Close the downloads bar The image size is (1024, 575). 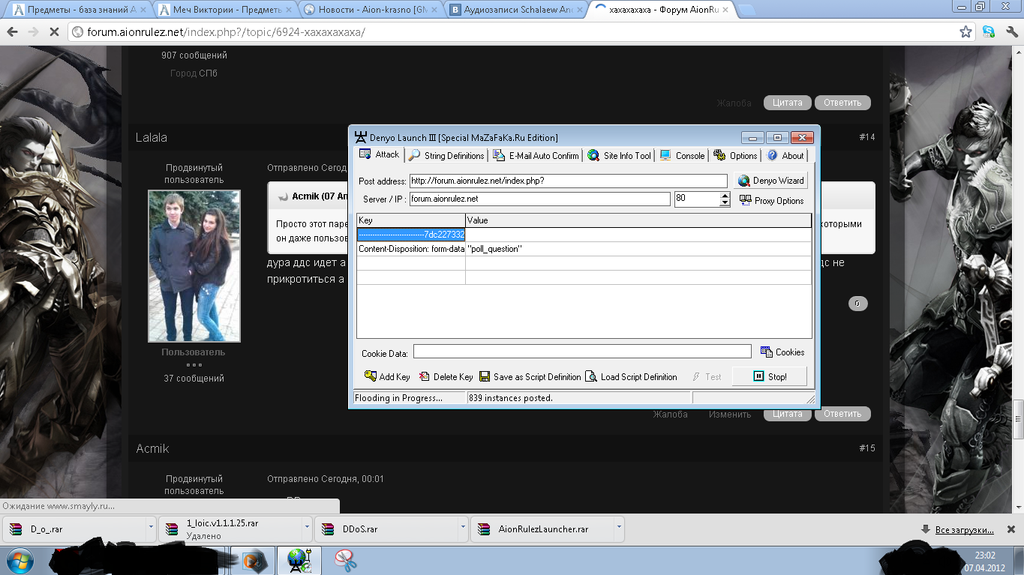click(1013, 529)
